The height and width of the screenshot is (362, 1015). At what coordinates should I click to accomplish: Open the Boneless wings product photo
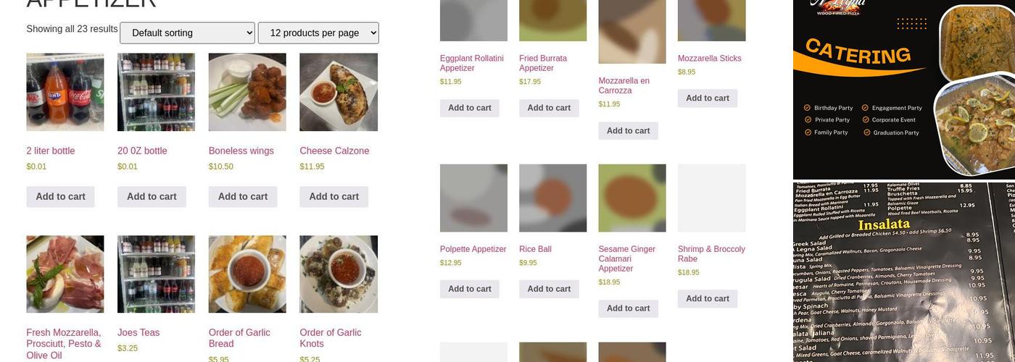pos(247,92)
